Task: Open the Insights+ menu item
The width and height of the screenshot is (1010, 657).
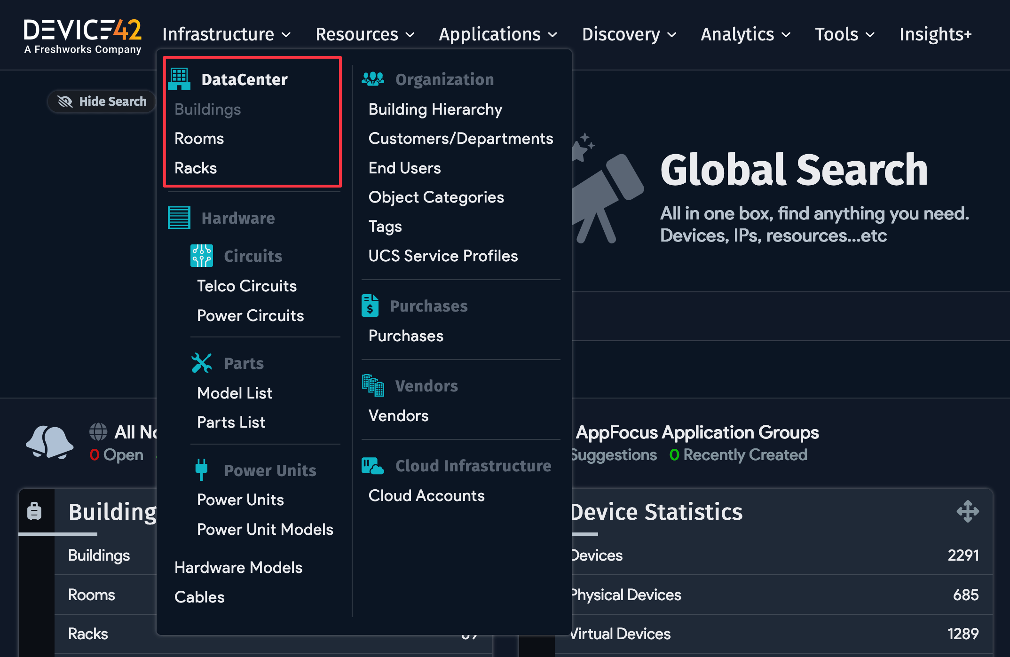Action: pyautogui.click(x=935, y=34)
